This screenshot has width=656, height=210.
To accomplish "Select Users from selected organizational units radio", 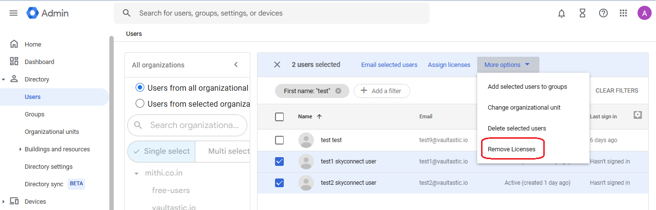I will tap(140, 103).
